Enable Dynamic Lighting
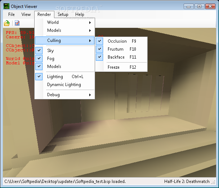Image resolution: width=219 pixels, height=188 pixels. [65, 85]
